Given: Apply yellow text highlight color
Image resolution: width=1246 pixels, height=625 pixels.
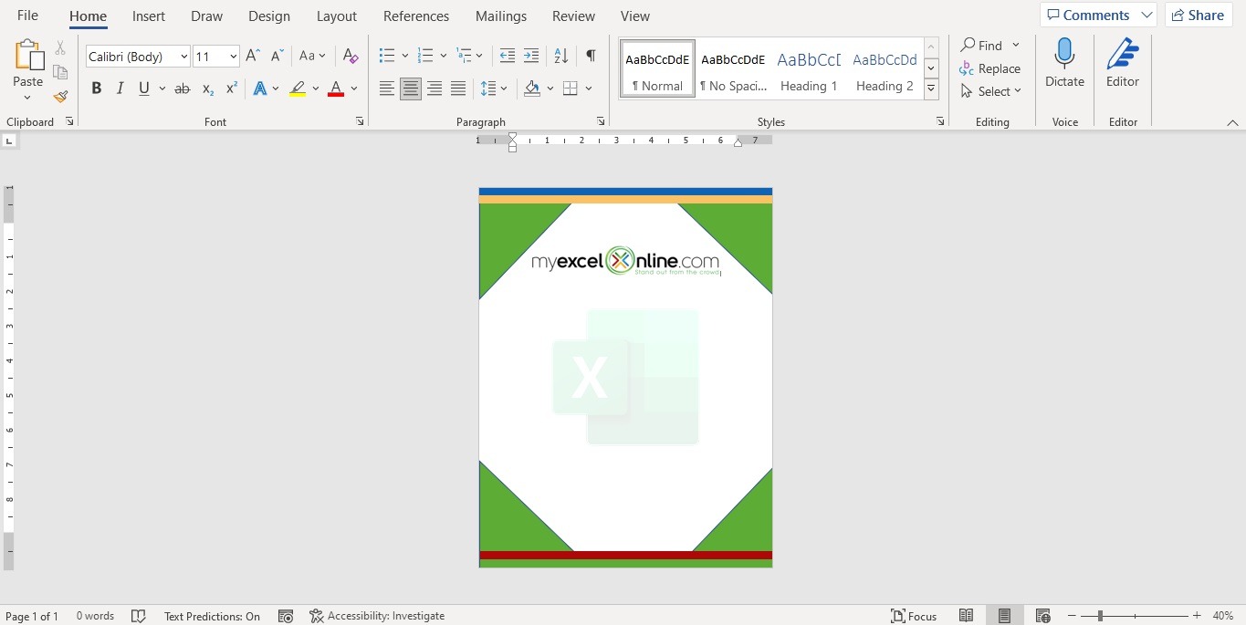Looking at the screenshot, I should tap(298, 89).
